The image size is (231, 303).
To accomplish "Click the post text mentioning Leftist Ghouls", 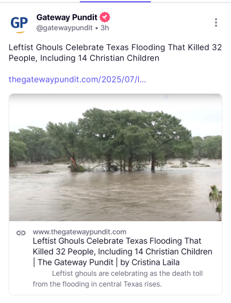I will [115, 53].
